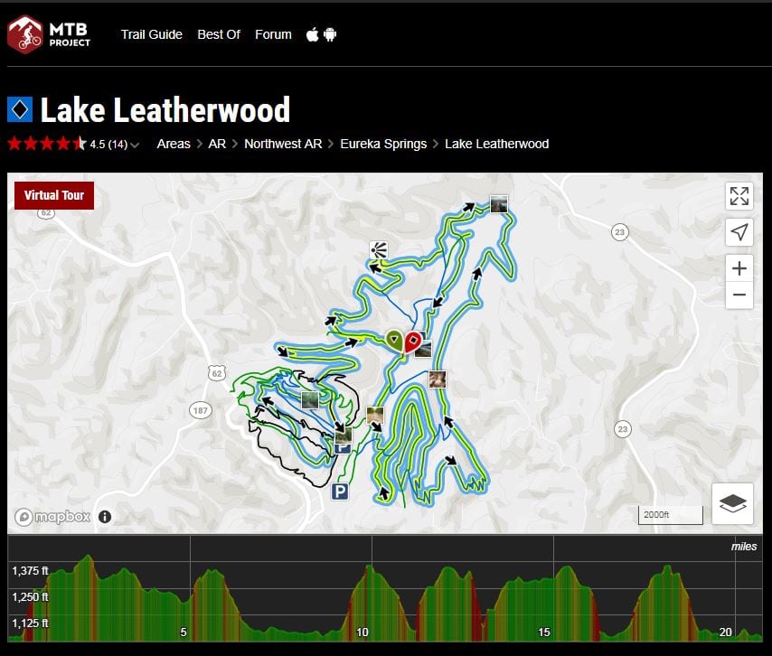Image resolution: width=772 pixels, height=656 pixels.
Task: Navigate to Eureka Springs breadcrumb
Action: point(383,144)
